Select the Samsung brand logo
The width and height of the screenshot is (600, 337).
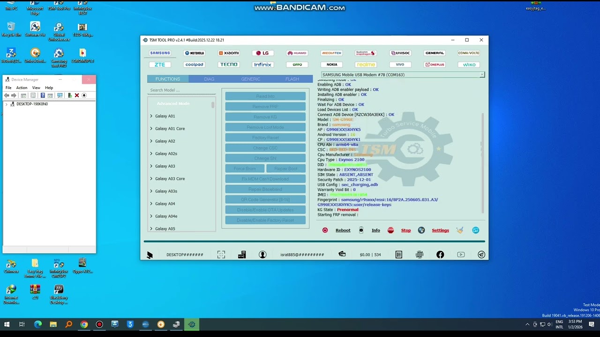point(160,53)
